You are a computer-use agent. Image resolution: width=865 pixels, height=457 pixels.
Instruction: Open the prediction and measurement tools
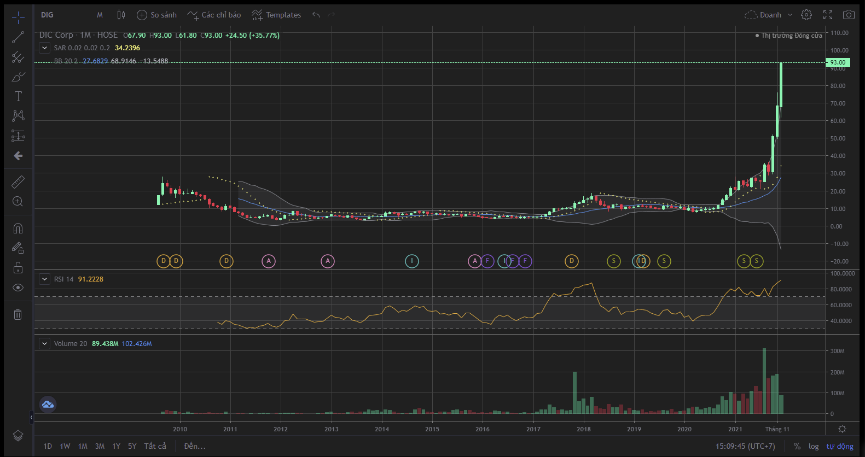click(x=18, y=136)
